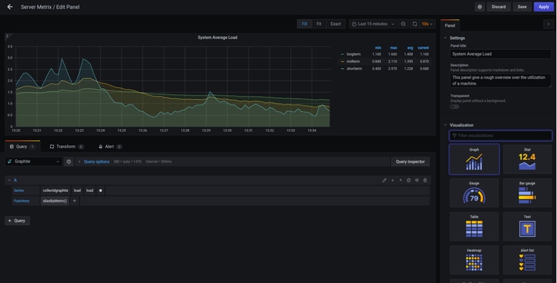This screenshot has height=283, width=557.
Task: Open the Last 15 minutes time picker
Action: pyautogui.click(x=373, y=24)
